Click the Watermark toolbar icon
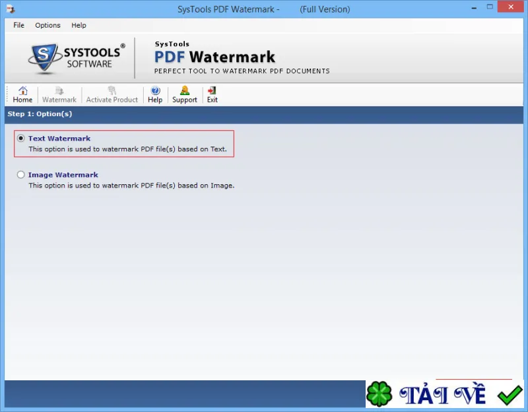528x412 pixels. [59, 94]
